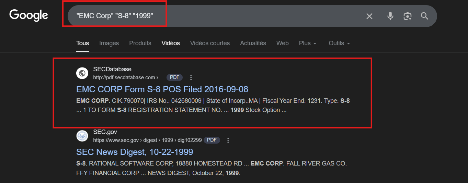Viewport: 468px width, 183px height.
Task: Open more options for SEC.gov result
Action: [x=228, y=140]
